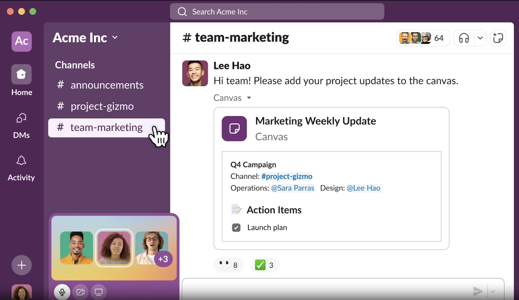
Task: Select the man in the yellow jacket in the huddle
Action: coord(77,248)
